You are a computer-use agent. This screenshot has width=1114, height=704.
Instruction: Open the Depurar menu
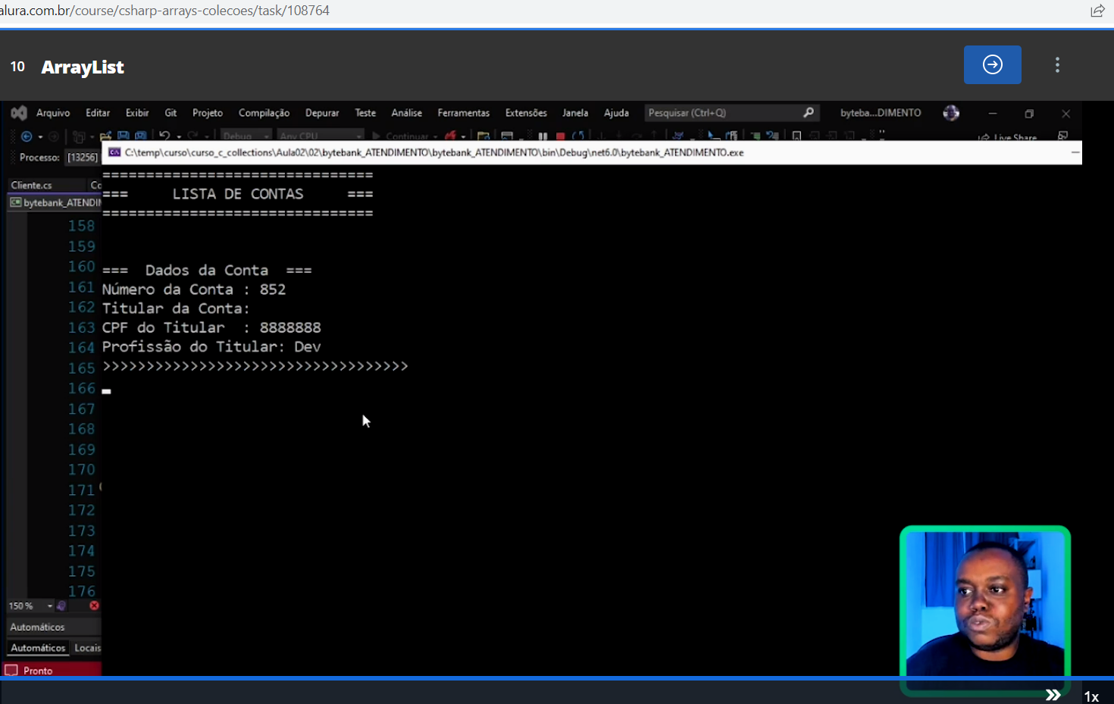(x=322, y=113)
